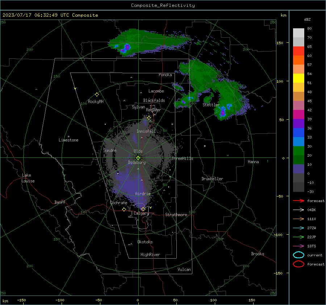The height and width of the screenshot is (305, 326).
Task: Click the Strathmore city label
Action: 176,215
